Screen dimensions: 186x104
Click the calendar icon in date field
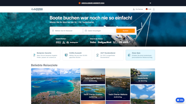click(86, 31)
